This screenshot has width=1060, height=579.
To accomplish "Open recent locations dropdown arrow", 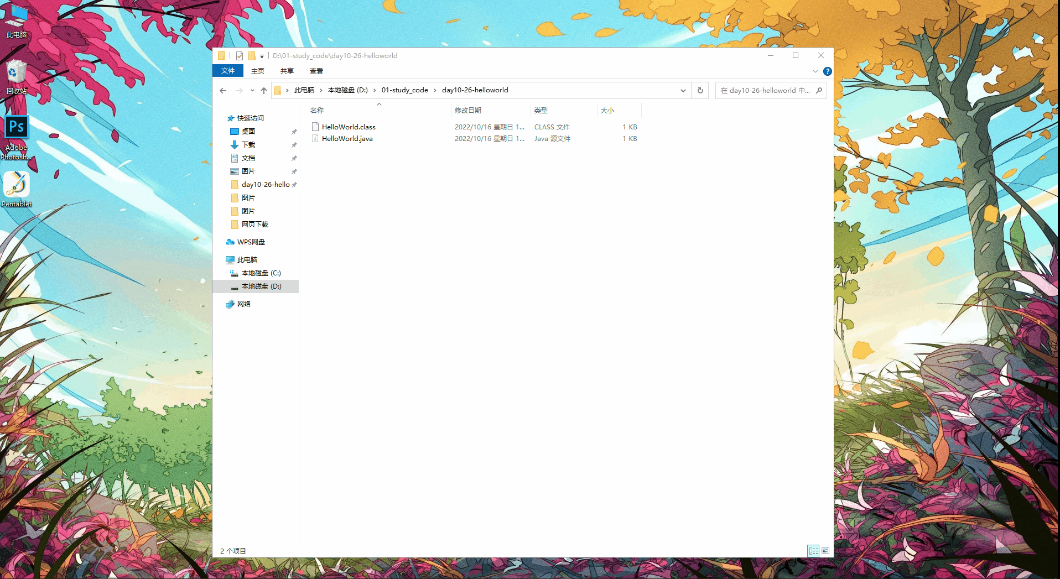I will coord(252,91).
